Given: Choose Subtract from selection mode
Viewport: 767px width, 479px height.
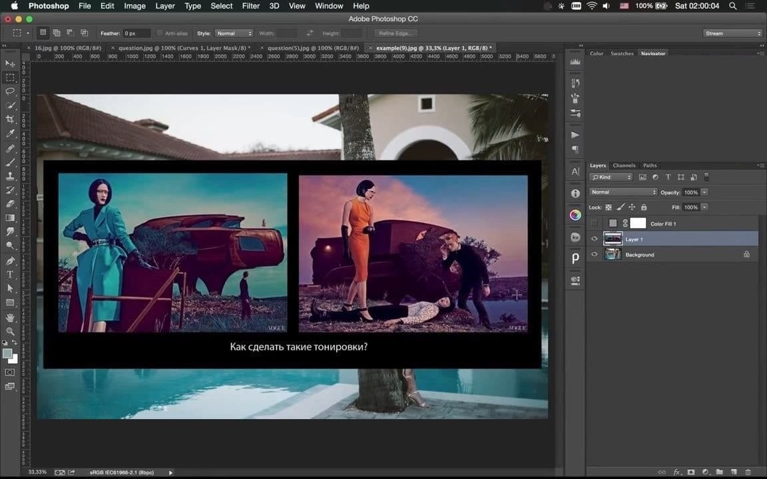Looking at the screenshot, I should tap(71, 33).
